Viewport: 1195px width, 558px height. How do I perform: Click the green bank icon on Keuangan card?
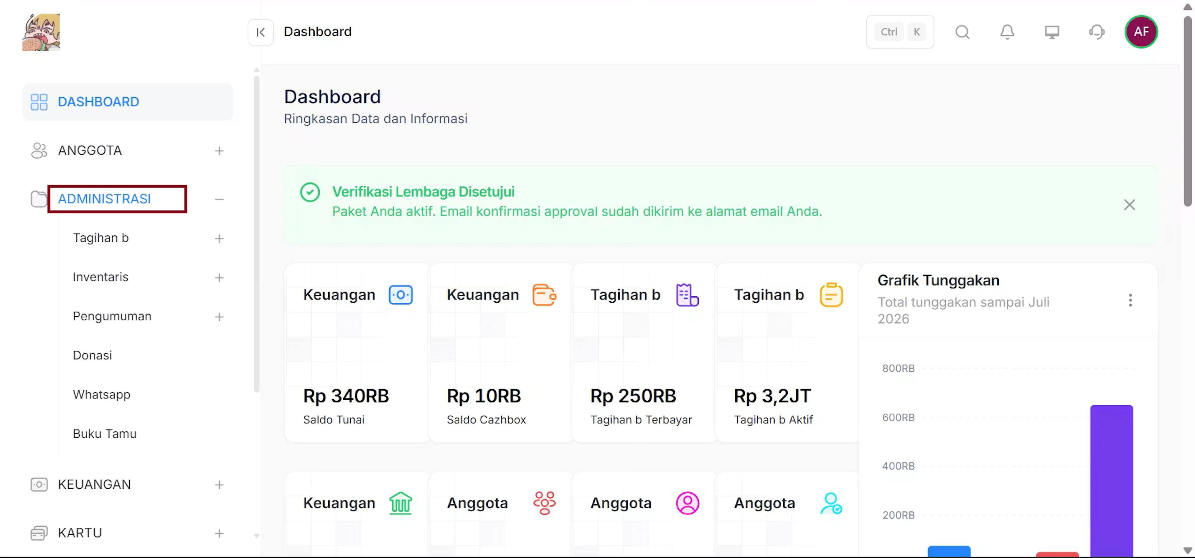401,503
